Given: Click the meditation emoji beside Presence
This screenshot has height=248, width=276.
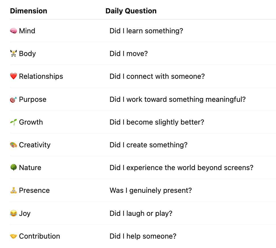Looking at the screenshot, I should click(x=13, y=190).
